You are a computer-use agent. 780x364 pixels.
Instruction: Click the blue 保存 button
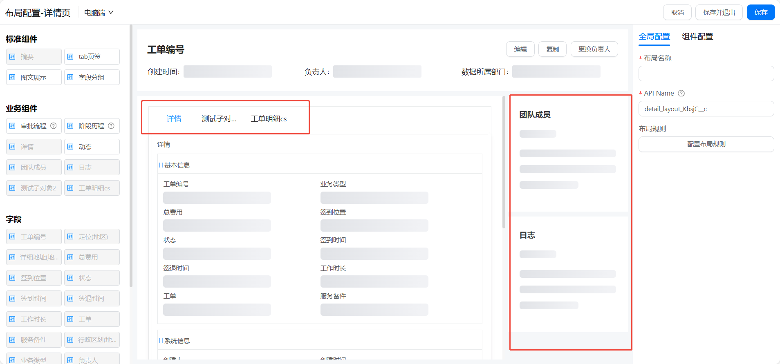[761, 12]
